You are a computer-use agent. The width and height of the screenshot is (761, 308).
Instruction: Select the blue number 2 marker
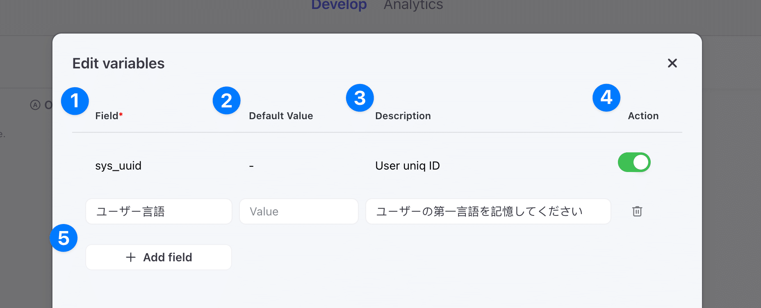tap(226, 100)
